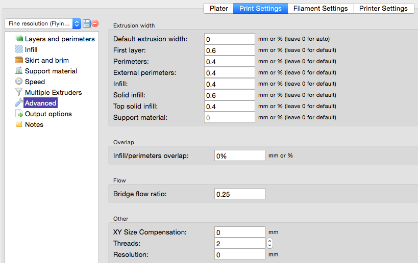Open the Filament Settings tab

[320, 8]
